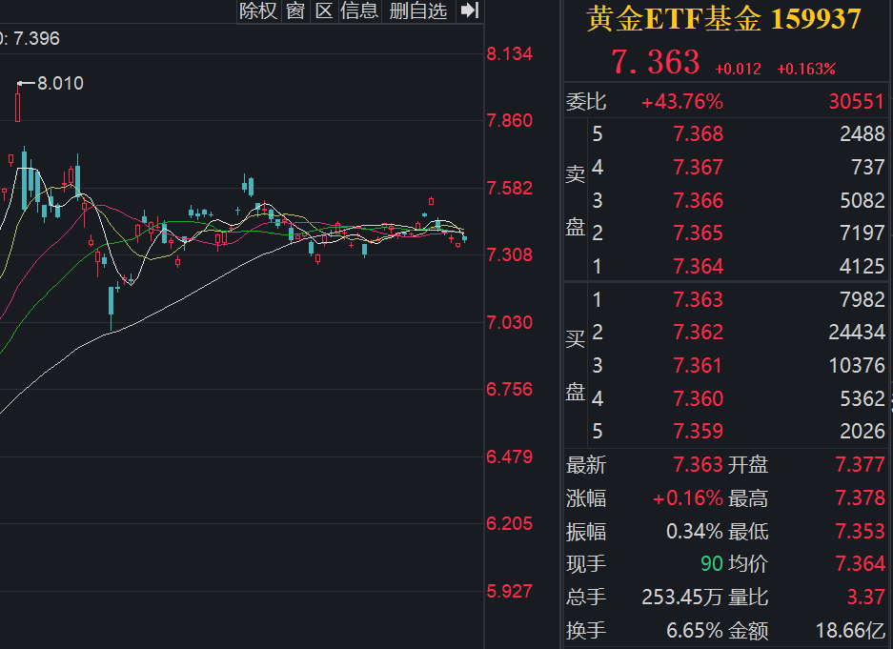Click the right arrow icon on toolbar

tap(467, 10)
